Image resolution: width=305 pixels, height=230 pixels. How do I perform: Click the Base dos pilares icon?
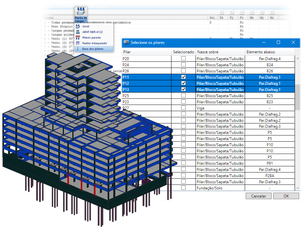point(78,49)
